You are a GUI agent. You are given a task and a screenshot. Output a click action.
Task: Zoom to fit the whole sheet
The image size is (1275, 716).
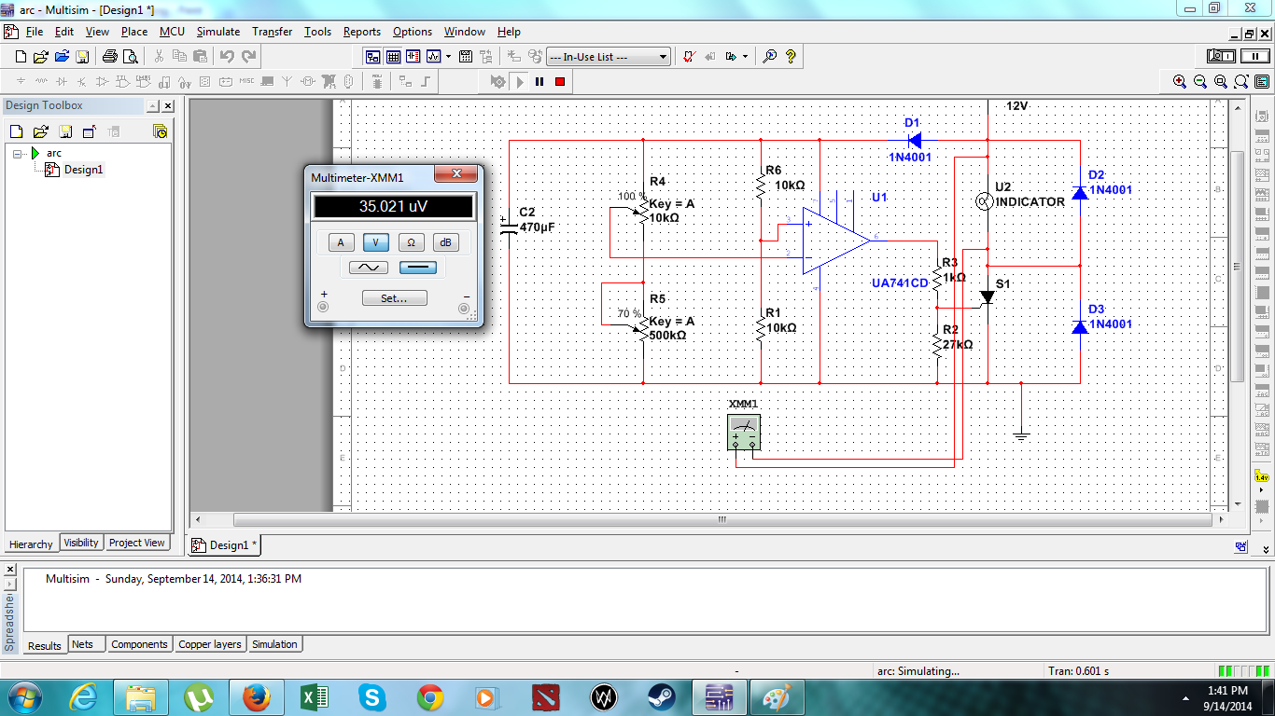(1241, 82)
